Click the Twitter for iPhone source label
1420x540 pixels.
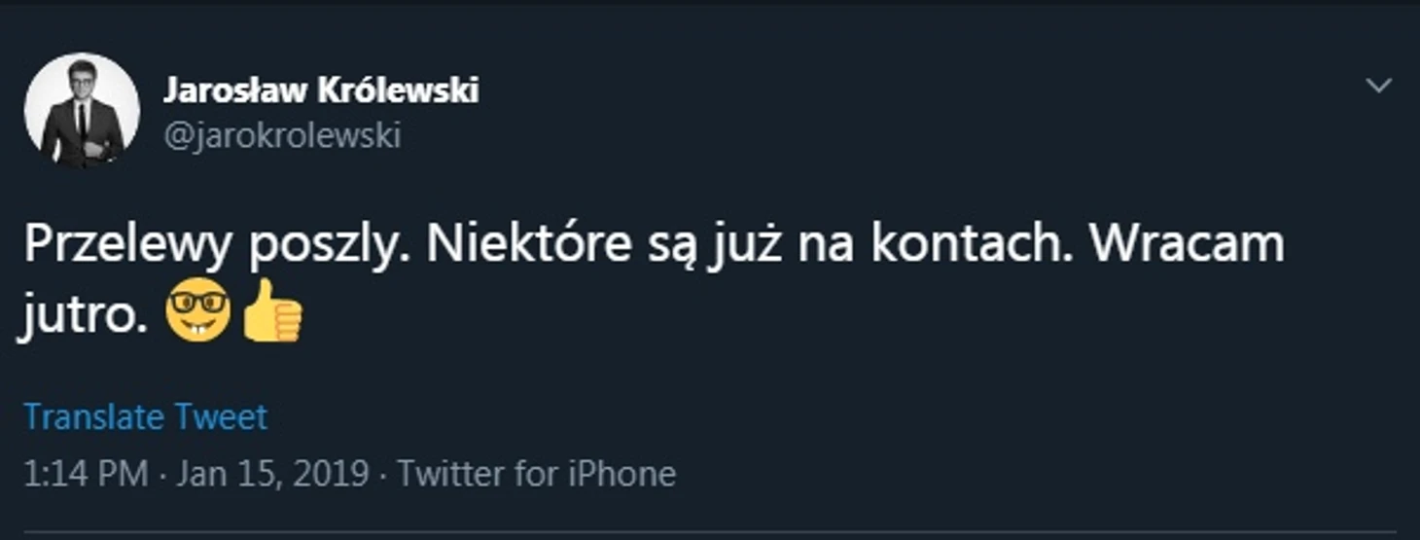point(537,474)
